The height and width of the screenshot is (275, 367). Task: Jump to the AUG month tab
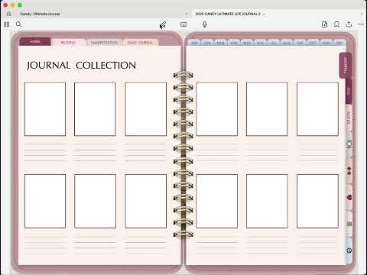pyautogui.click(x=287, y=43)
